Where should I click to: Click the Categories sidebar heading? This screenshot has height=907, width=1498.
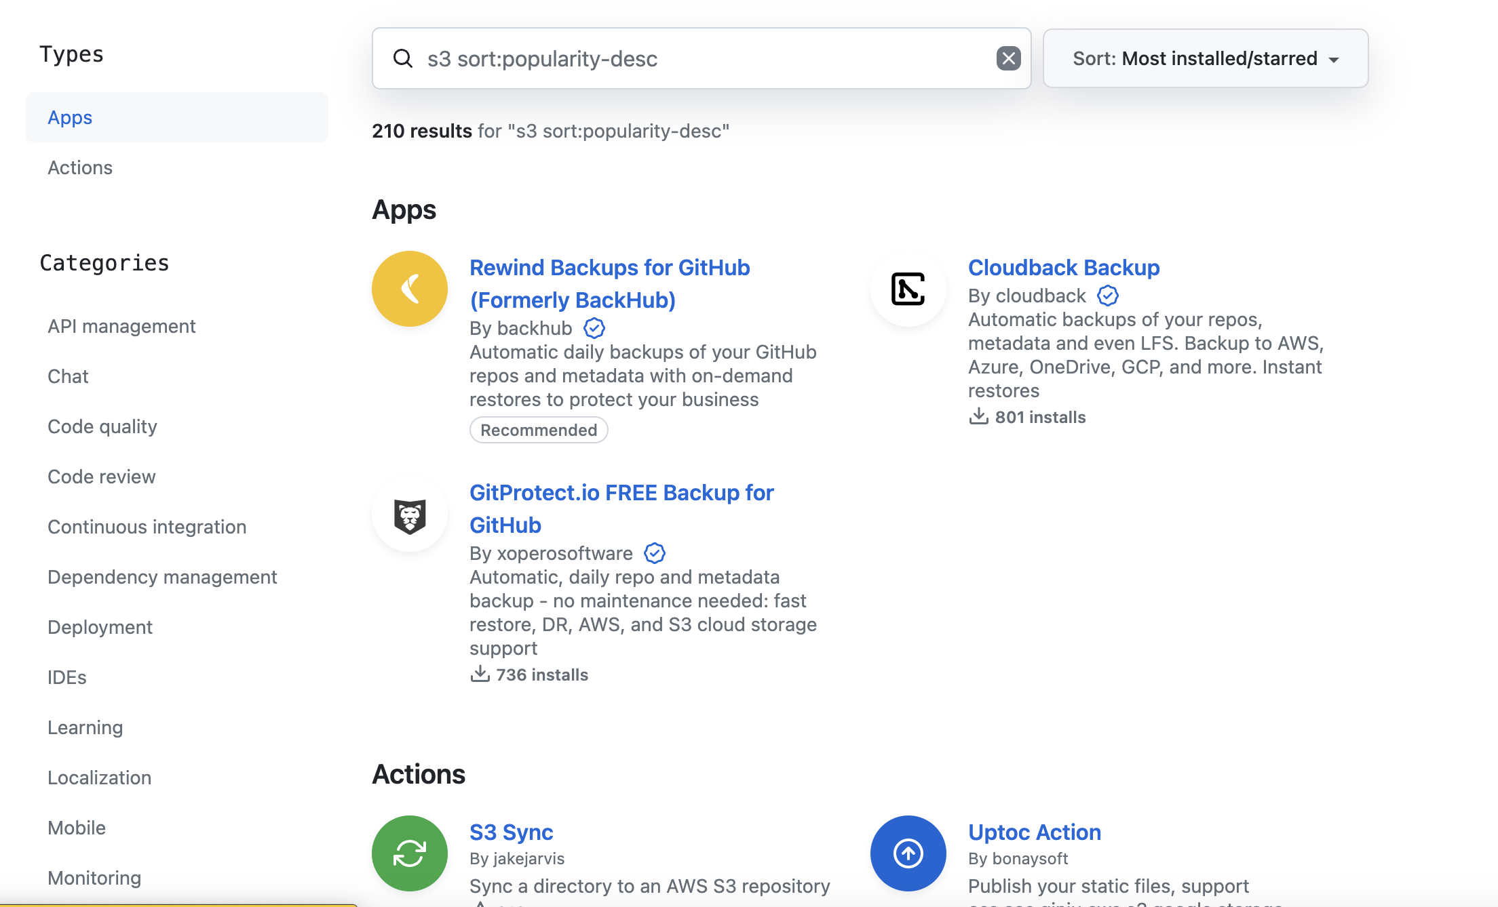(104, 262)
